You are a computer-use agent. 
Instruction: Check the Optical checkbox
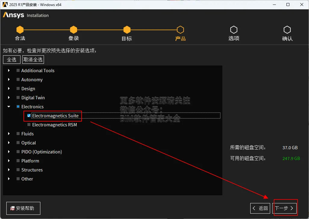(18, 143)
